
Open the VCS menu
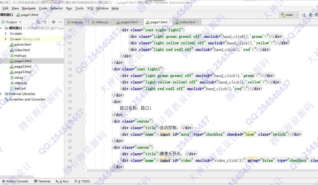click(90, 8)
